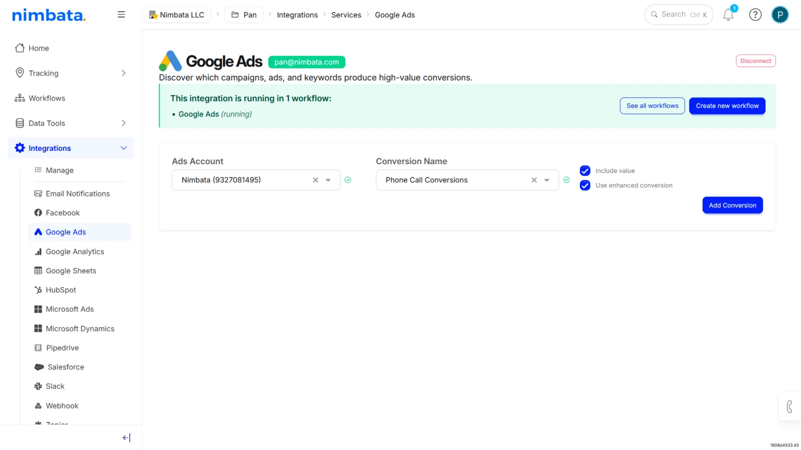Open Workflows in sidebar
The height and width of the screenshot is (450, 801).
tap(71, 98)
